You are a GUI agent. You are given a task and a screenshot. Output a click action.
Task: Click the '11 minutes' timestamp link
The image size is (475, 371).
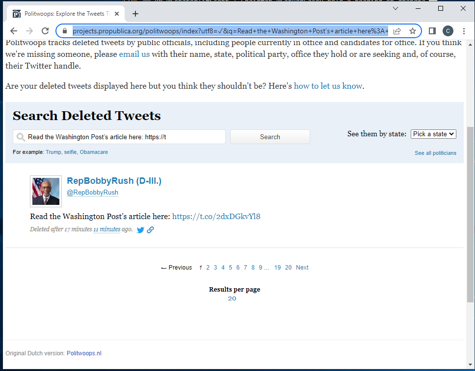pyautogui.click(x=106, y=229)
